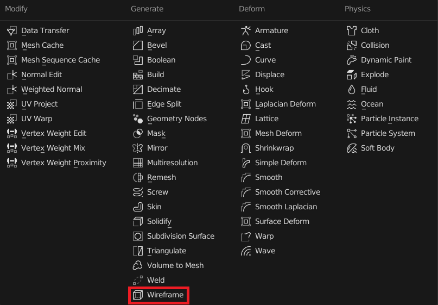Pick Simple Deform from the list
This screenshot has height=305, width=438.
tap(281, 163)
